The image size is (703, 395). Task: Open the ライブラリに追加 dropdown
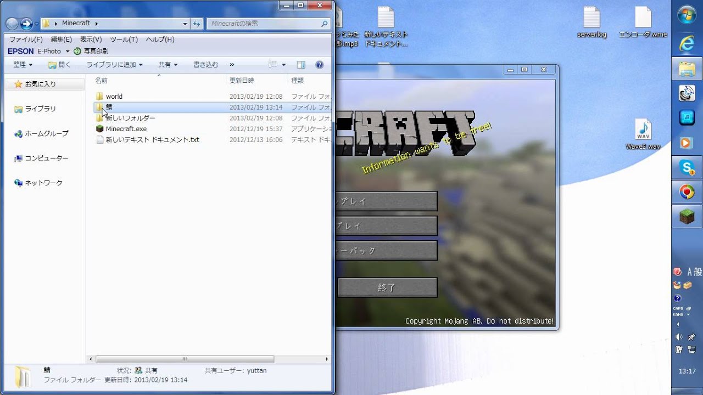pos(114,65)
